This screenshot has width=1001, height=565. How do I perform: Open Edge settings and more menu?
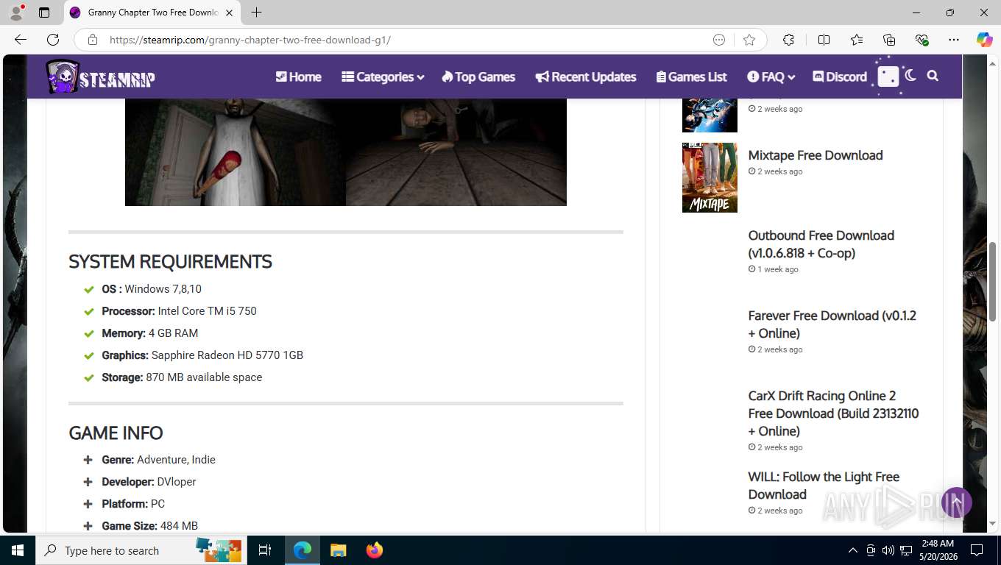pos(954,40)
